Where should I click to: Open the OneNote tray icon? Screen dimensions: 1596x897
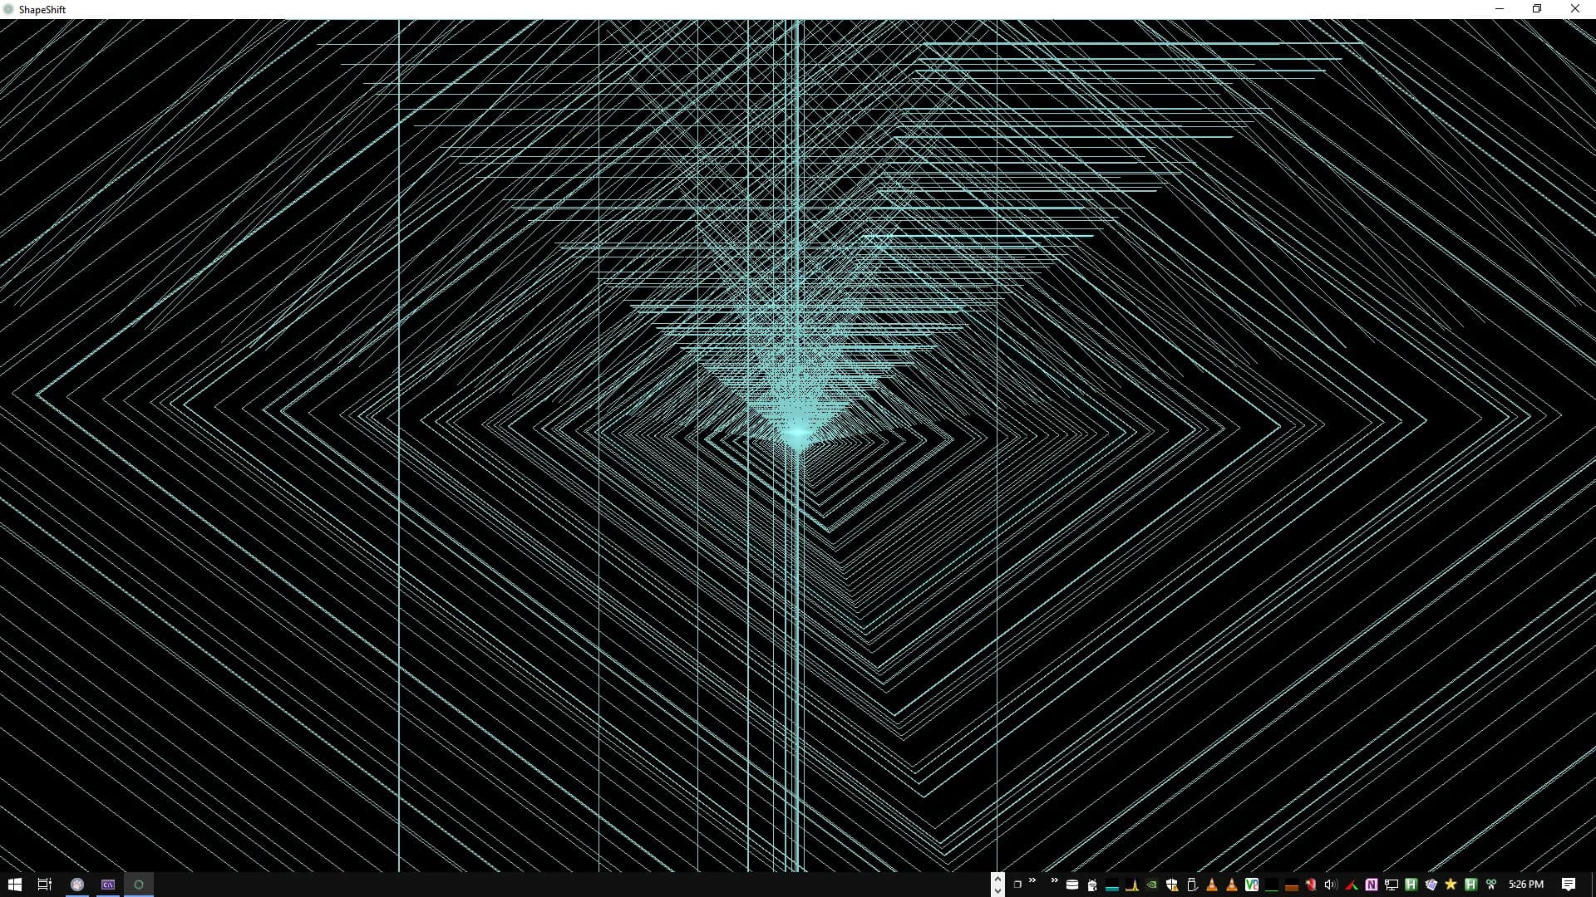coord(1372,885)
